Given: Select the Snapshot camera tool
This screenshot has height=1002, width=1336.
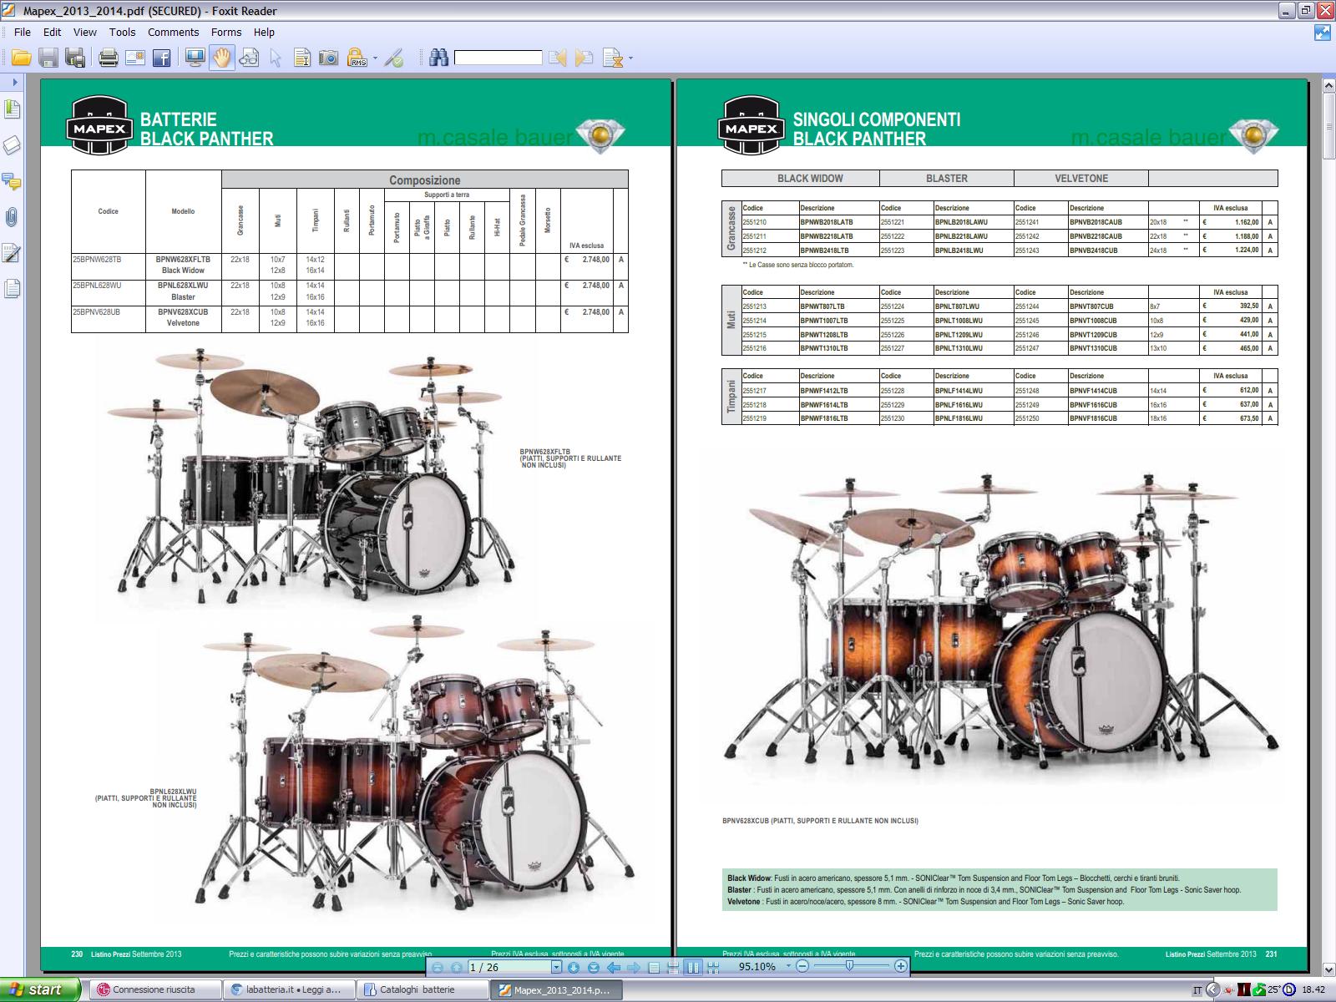Looking at the screenshot, I should (x=330, y=58).
